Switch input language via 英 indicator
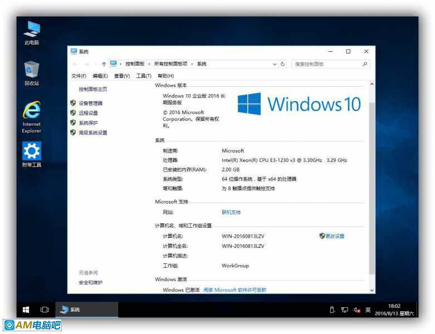 [368, 310]
